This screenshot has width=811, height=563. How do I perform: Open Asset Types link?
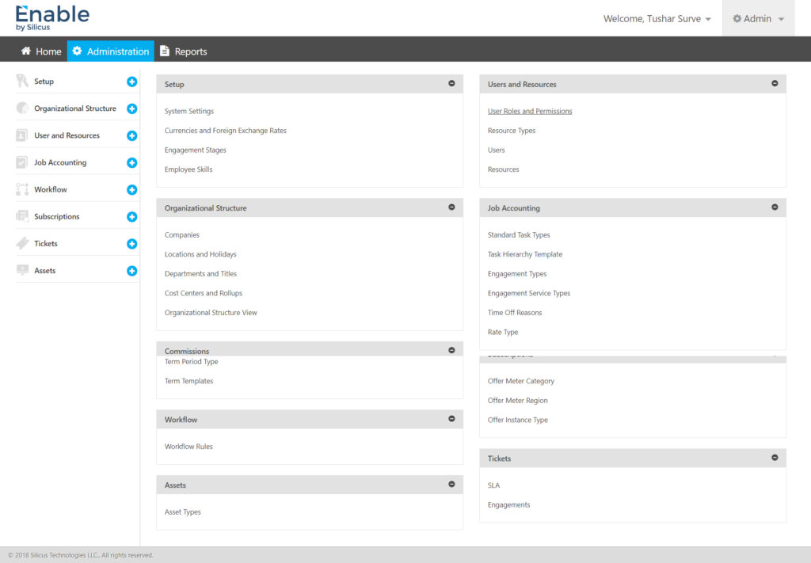[x=183, y=512]
